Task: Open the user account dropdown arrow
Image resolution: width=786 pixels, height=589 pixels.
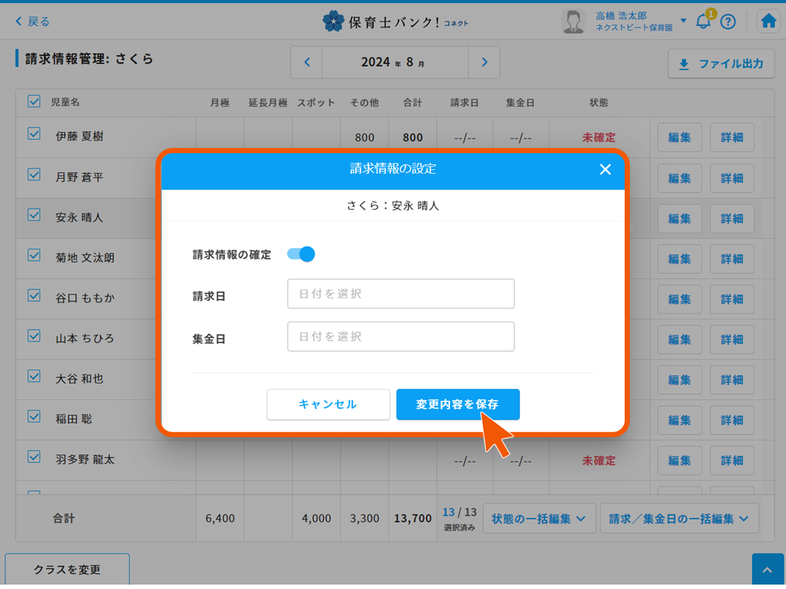Action: point(683,21)
